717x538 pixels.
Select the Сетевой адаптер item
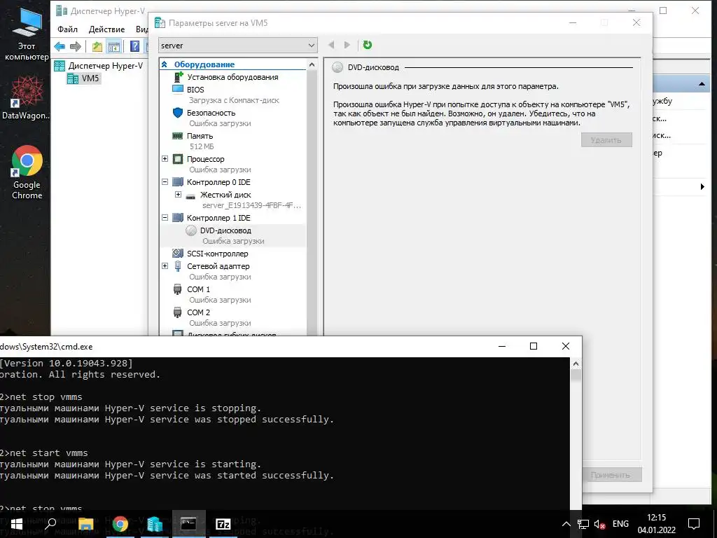pyautogui.click(x=218, y=266)
